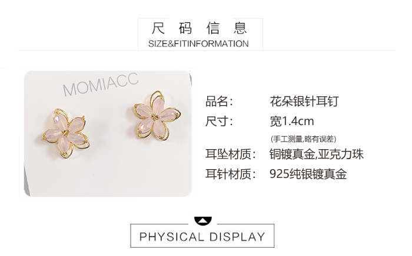The image size is (412, 256).
Task: Click the SIZE&FITINFORMATION subtitle
Action: [x=198, y=44]
